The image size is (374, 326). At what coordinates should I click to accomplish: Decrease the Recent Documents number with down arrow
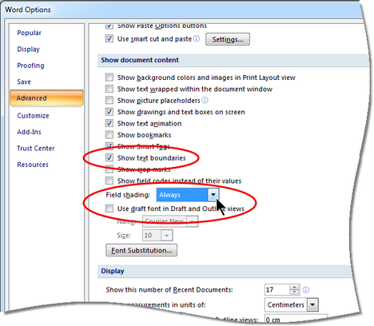pos(294,292)
